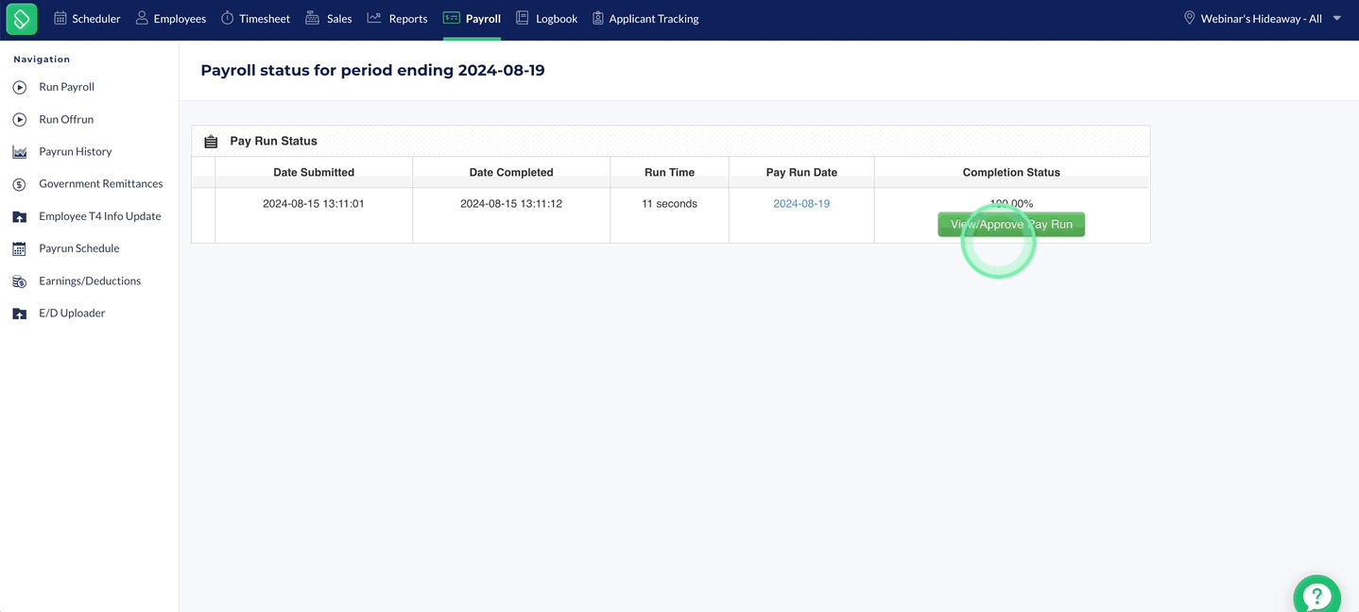Click the Run Payroll play icon
The image size is (1359, 612).
19,87
